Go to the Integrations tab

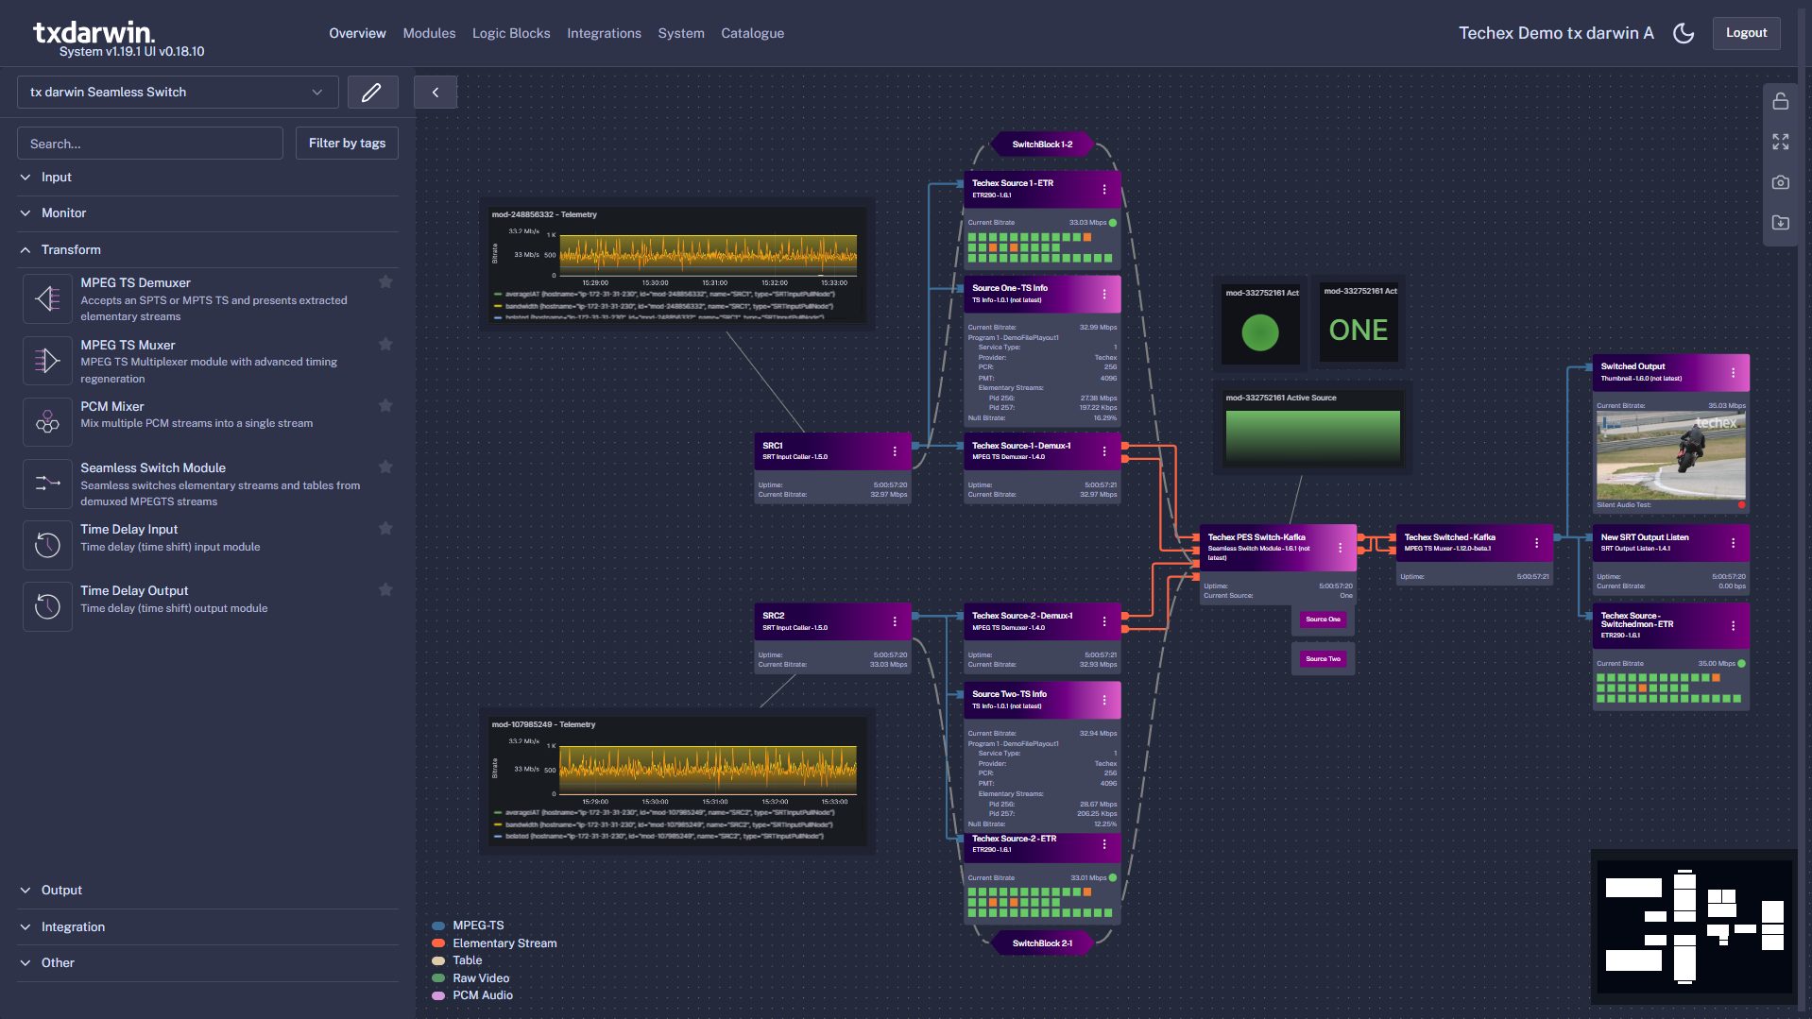[x=603, y=33]
